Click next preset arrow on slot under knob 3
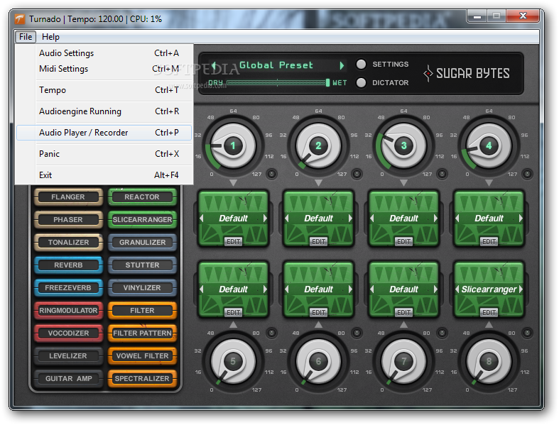This screenshot has height=425, width=559. (x=435, y=219)
